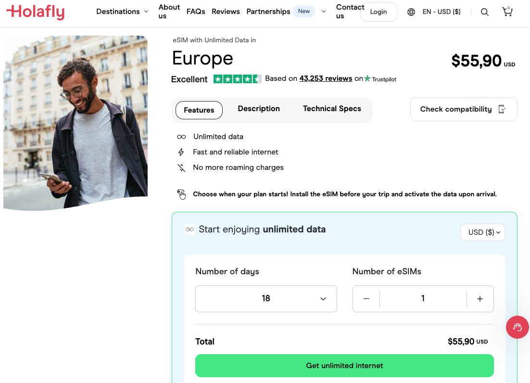Viewport: 530px width, 383px height.
Task: Open the search magnifier icon
Action: [485, 12]
